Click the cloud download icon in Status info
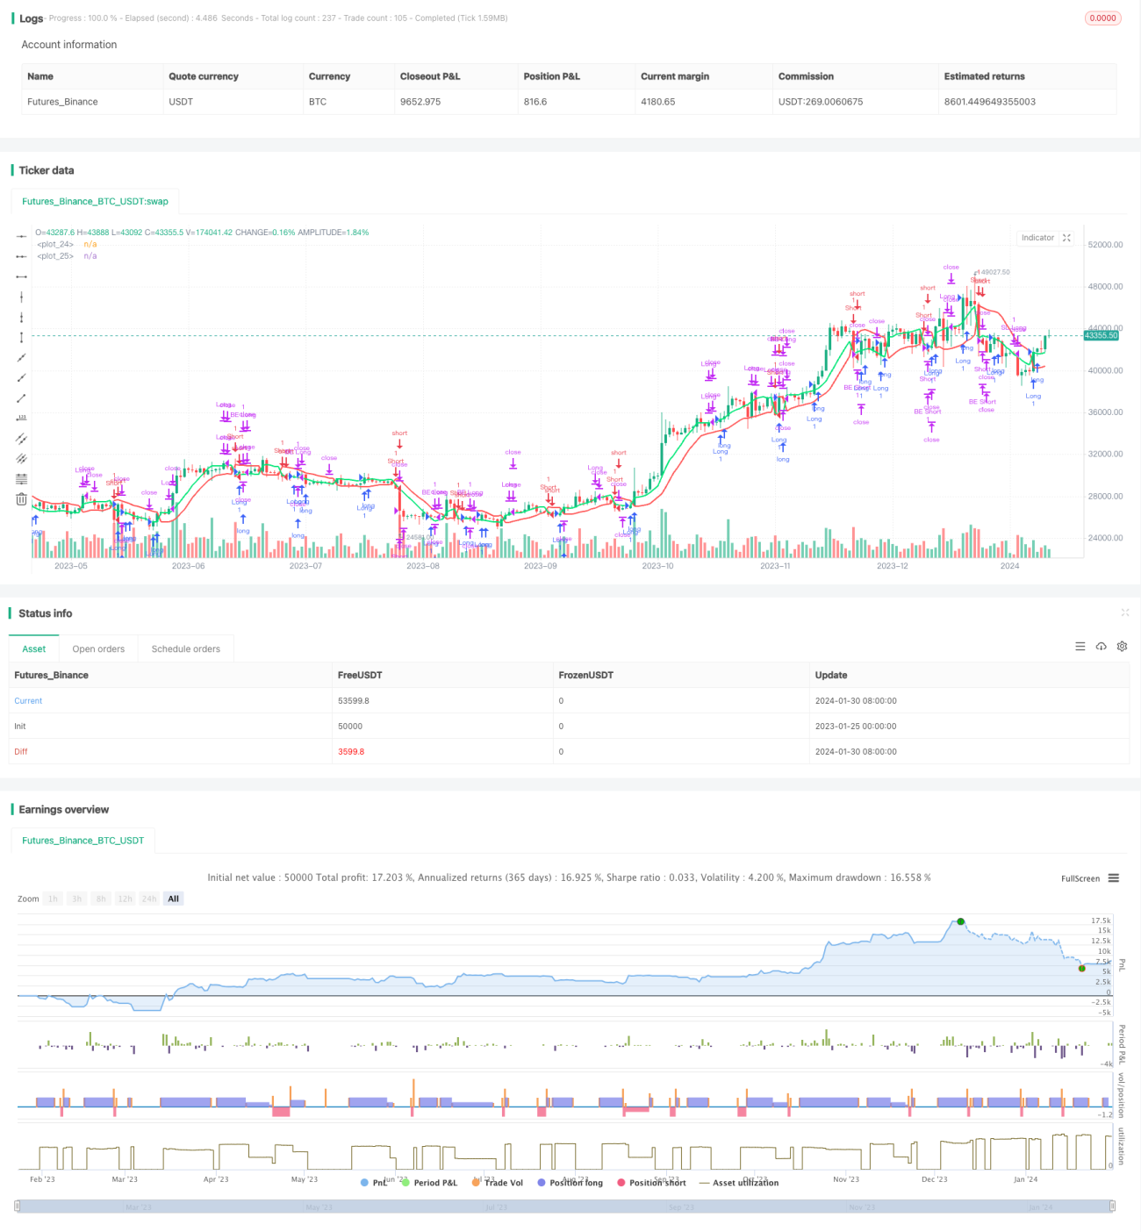Image resolution: width=1141 pixels, height=1232 pixels. 1101,647
